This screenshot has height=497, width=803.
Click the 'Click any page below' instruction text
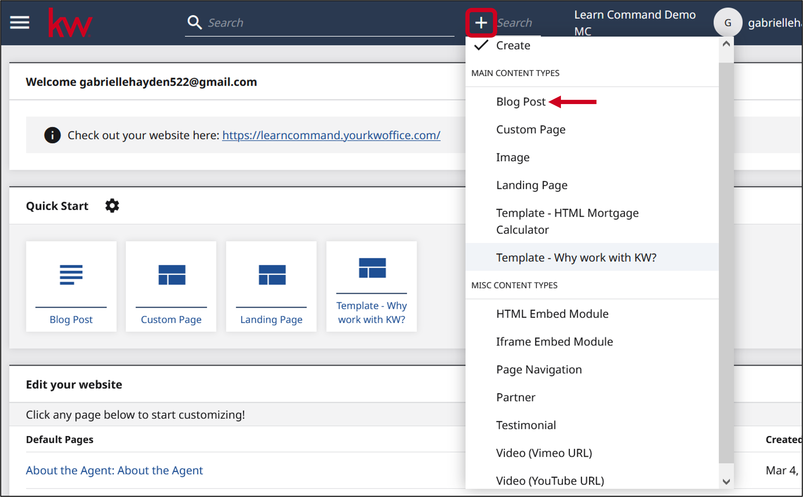135,415
